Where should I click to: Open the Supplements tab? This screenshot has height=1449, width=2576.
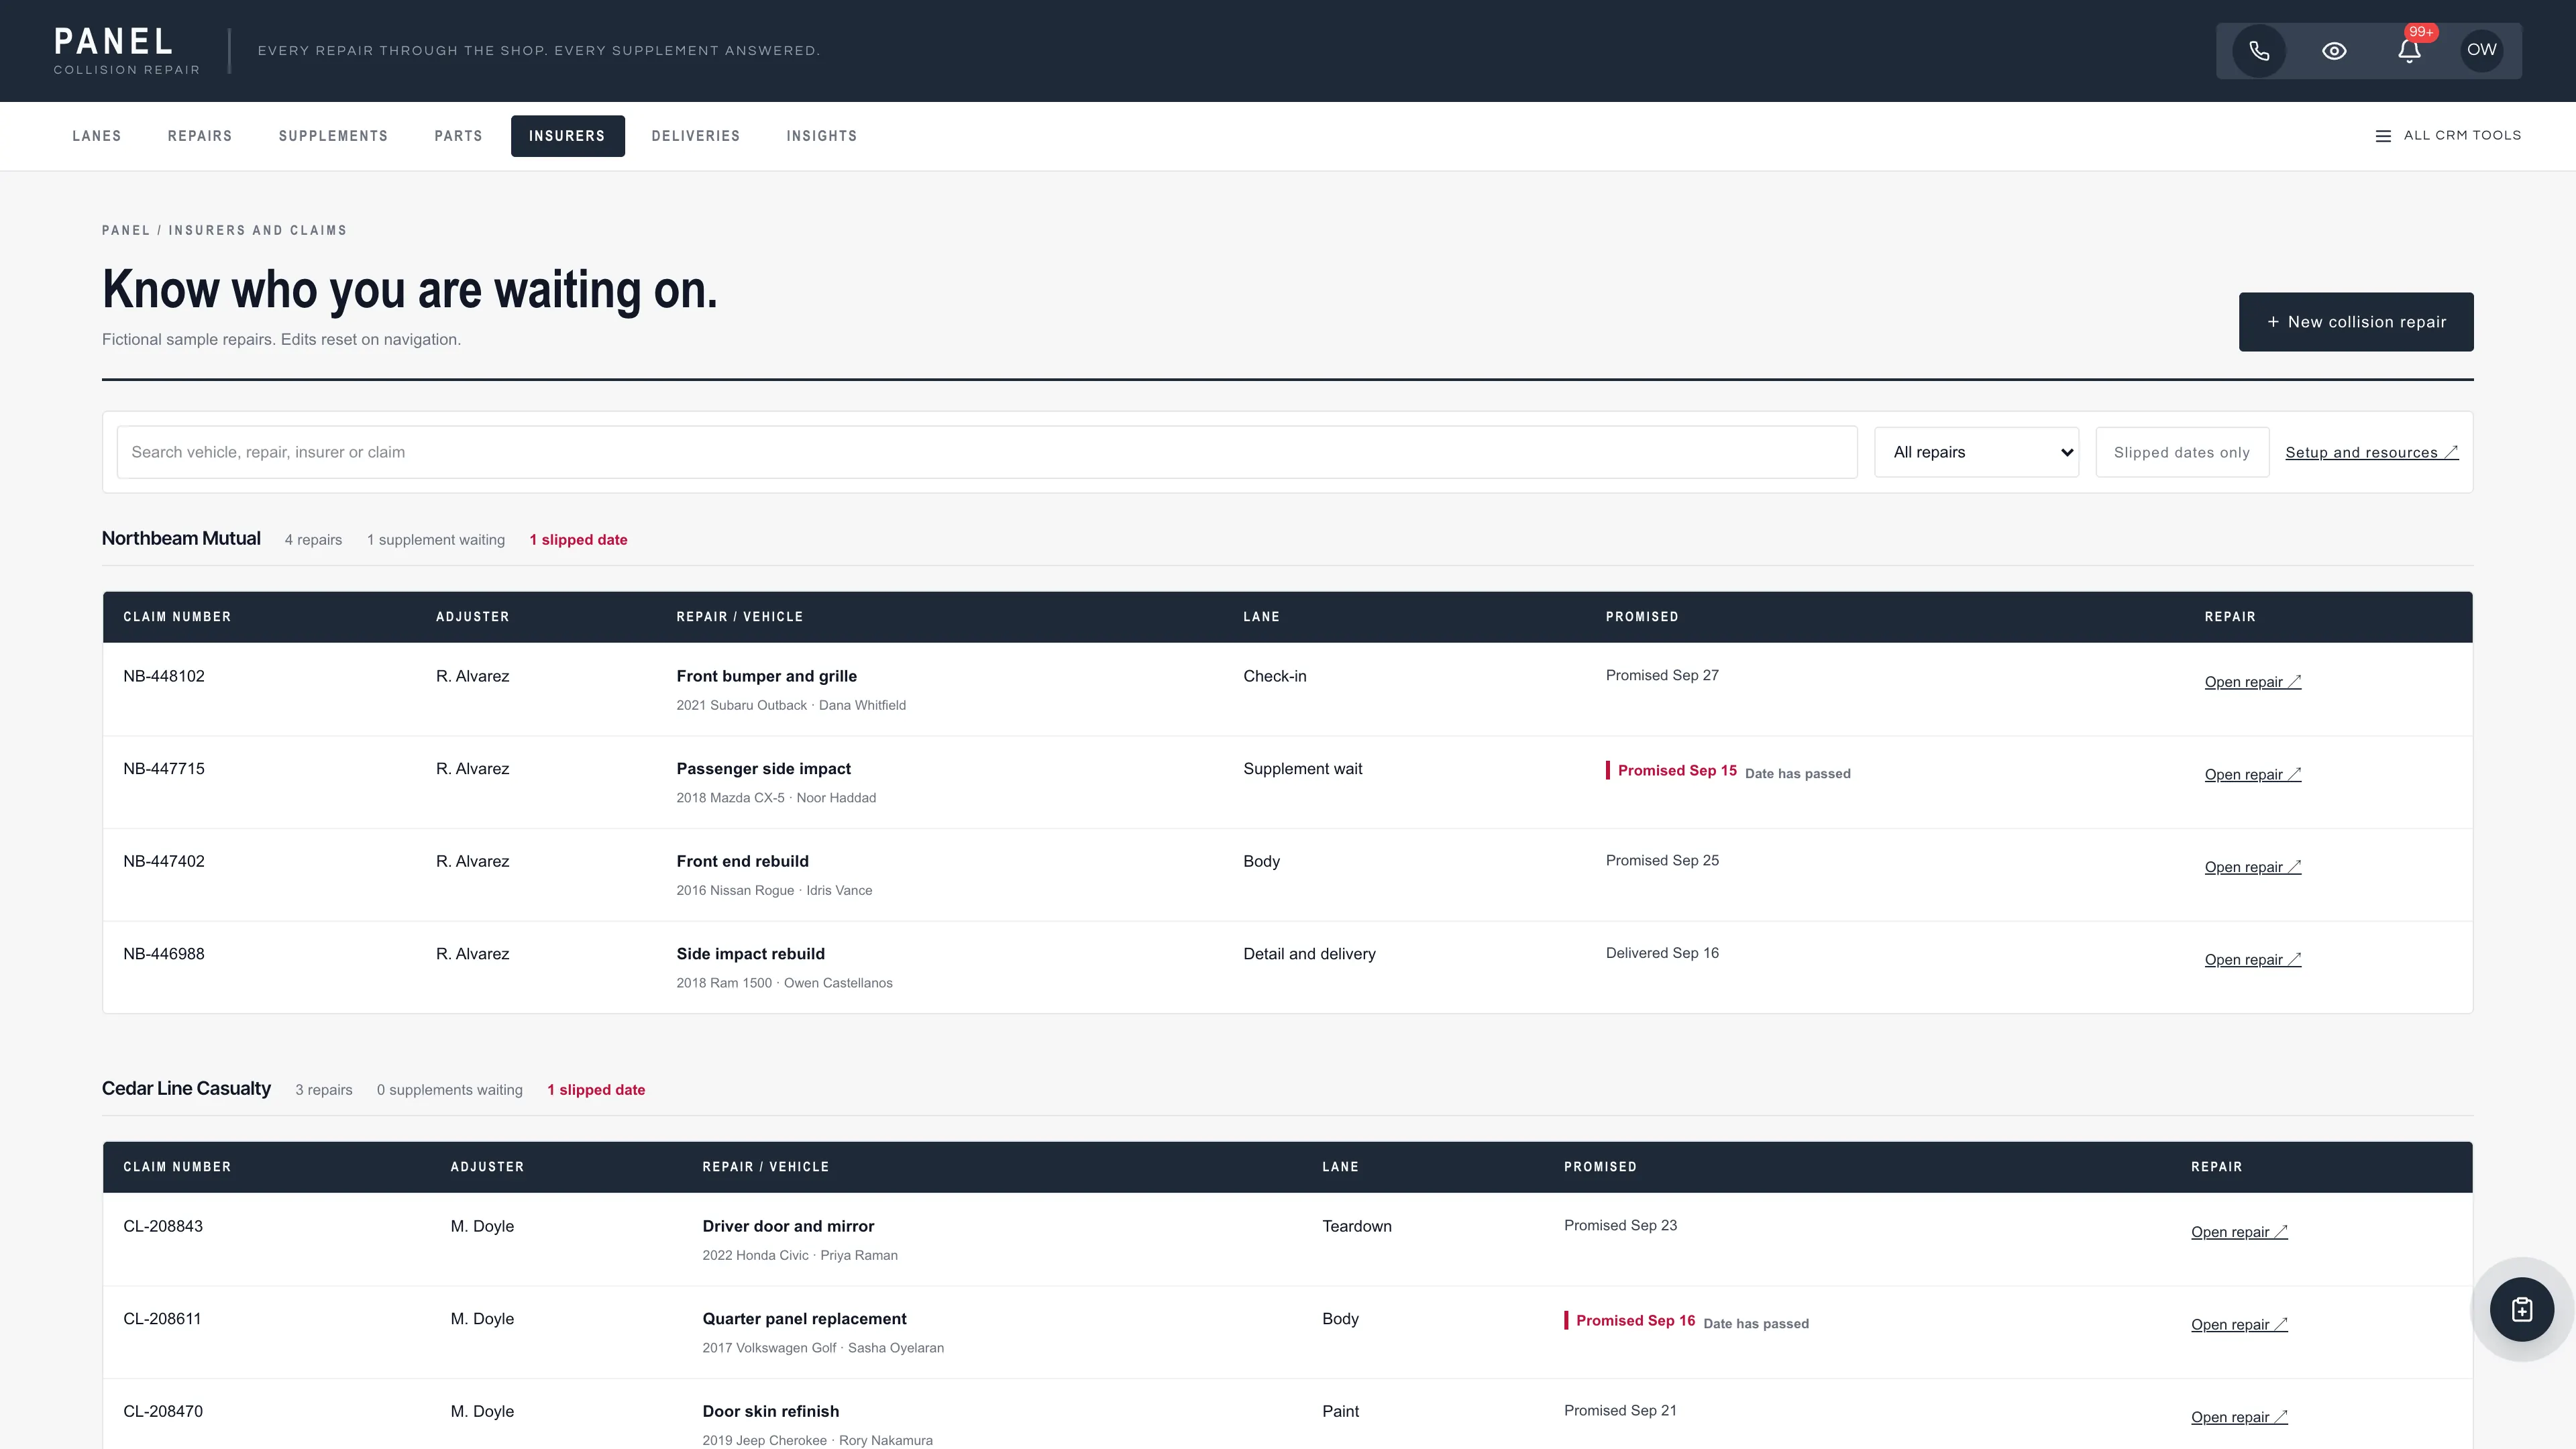click(333, 136)
